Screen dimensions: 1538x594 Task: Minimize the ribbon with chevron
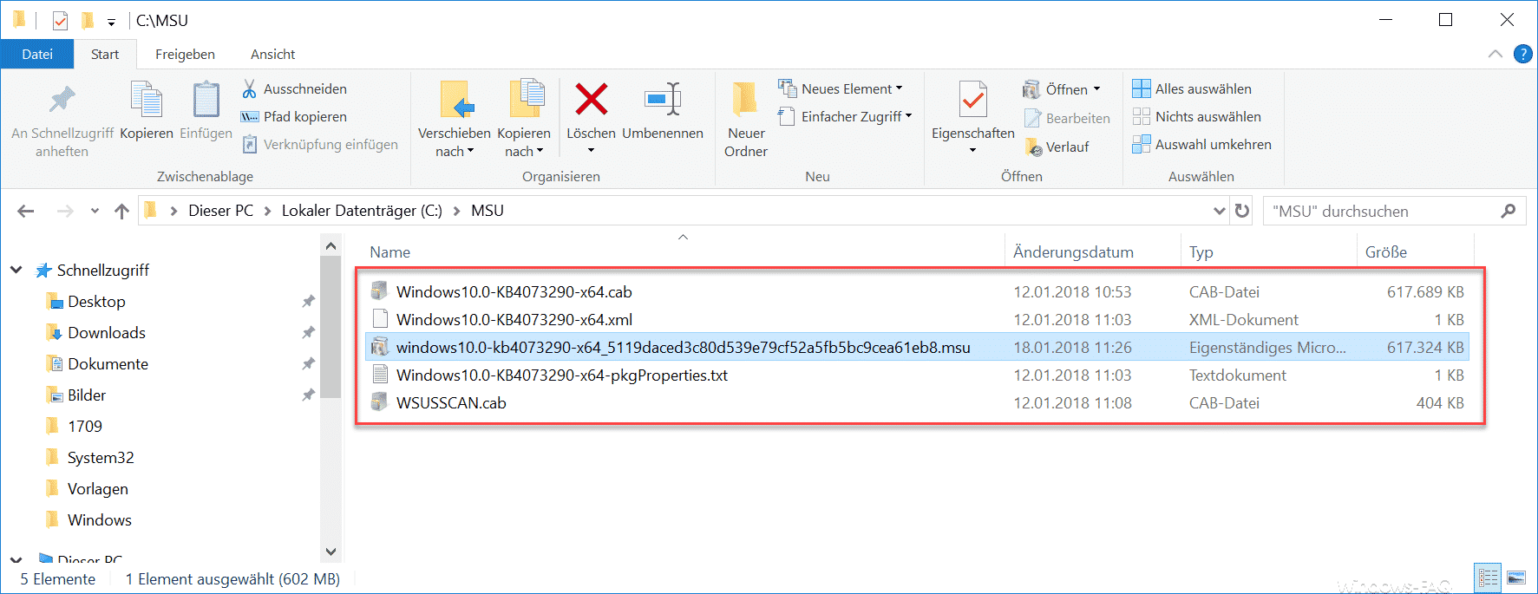tap(1495, 54)
